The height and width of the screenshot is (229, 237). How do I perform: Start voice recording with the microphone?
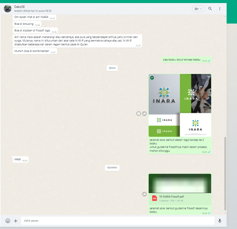[x=220, y=221]
